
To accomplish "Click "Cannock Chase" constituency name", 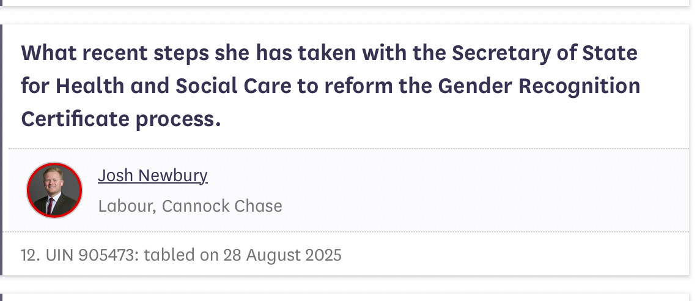I will click(222, 206).
